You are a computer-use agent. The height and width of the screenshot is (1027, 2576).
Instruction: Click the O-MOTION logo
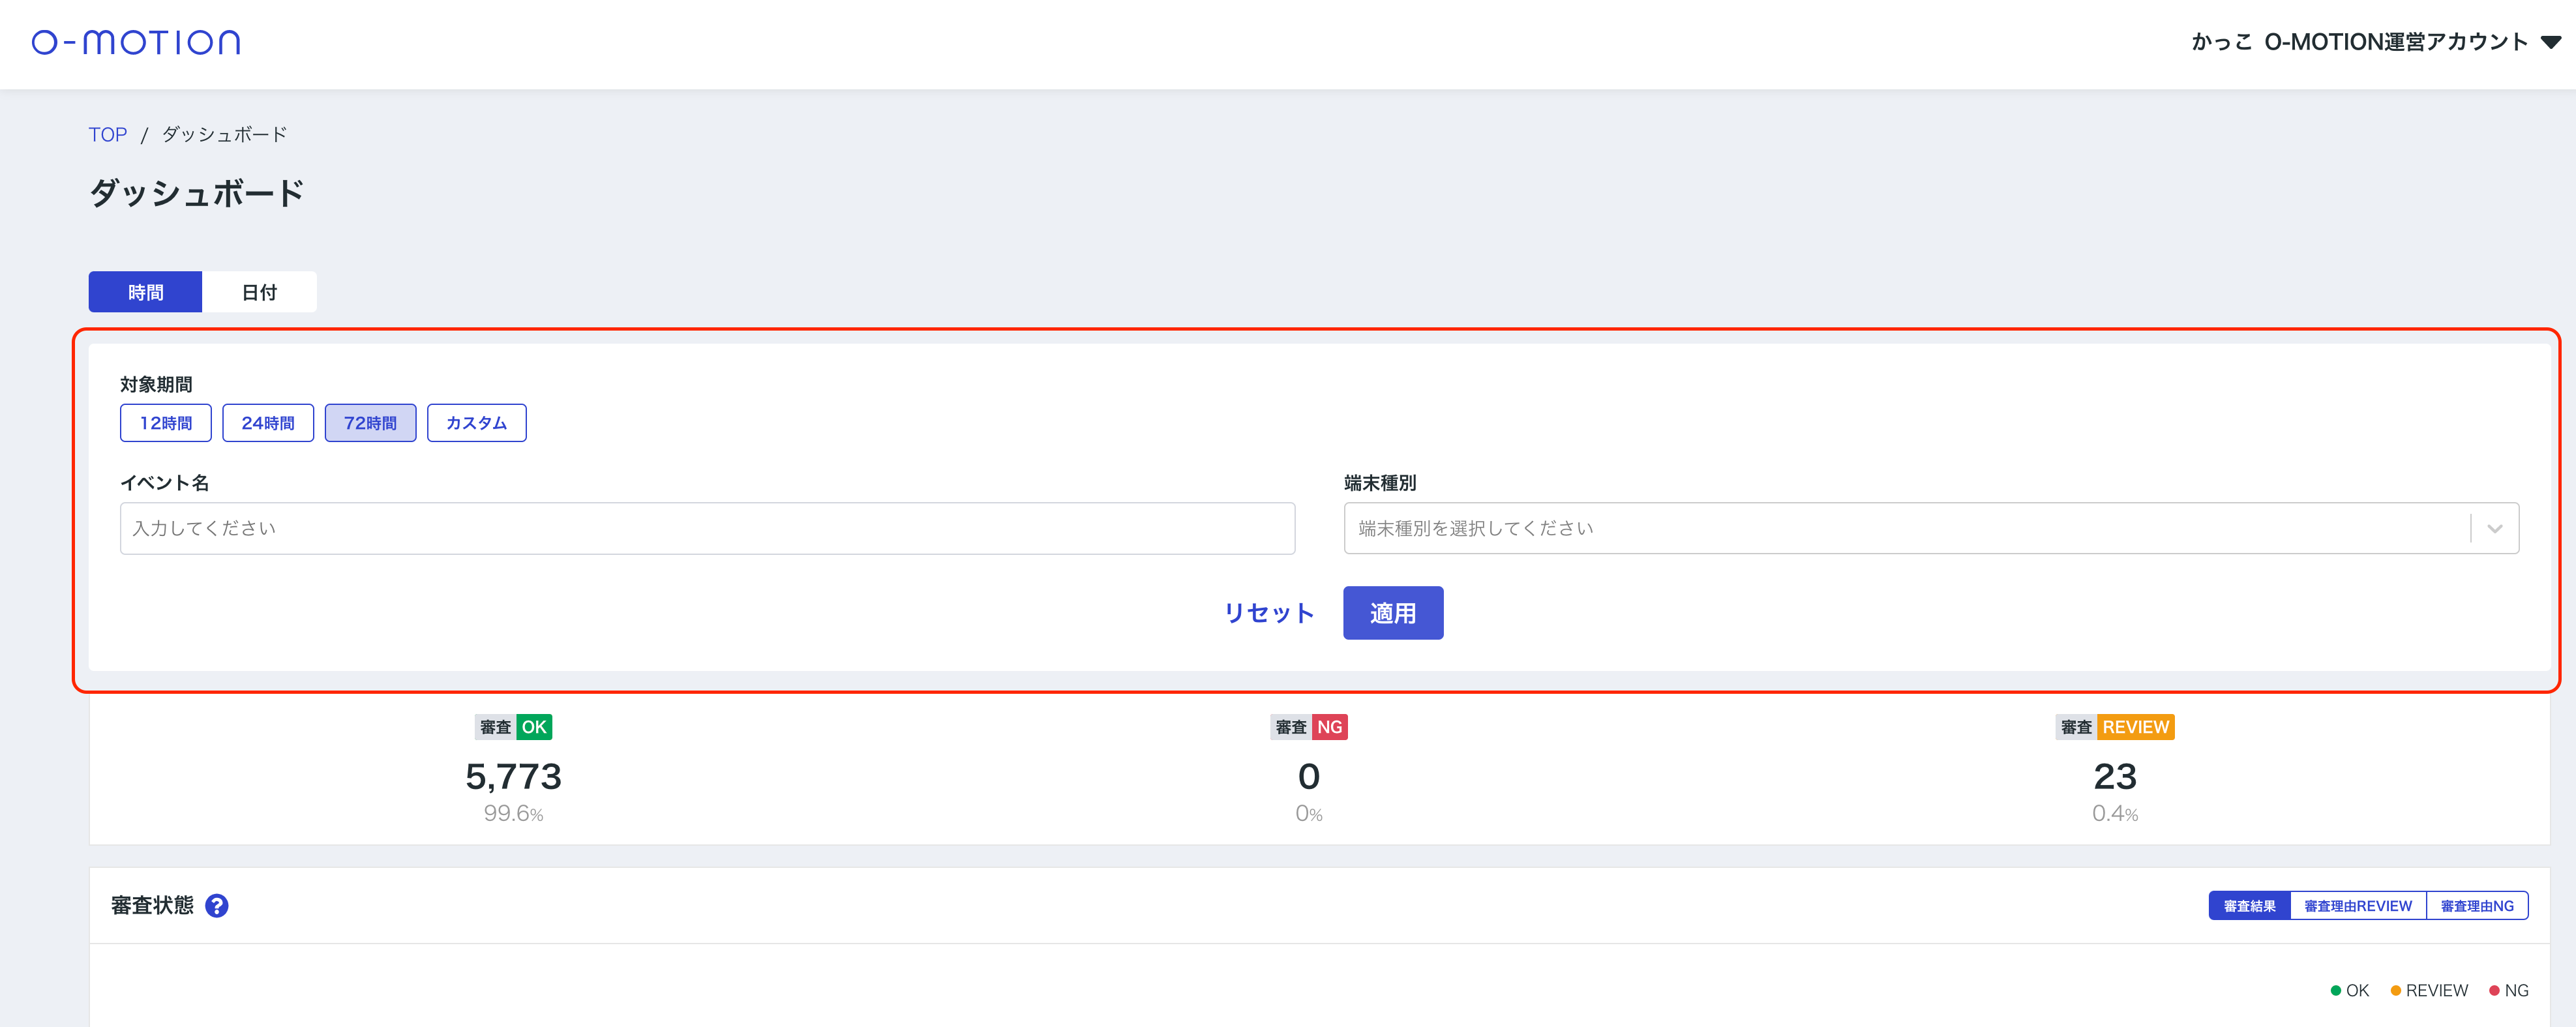click(136, 42)
